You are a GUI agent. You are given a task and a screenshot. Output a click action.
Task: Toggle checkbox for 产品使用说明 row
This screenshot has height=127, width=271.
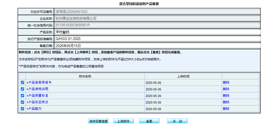pyautogui.click(x=22, y=89)
